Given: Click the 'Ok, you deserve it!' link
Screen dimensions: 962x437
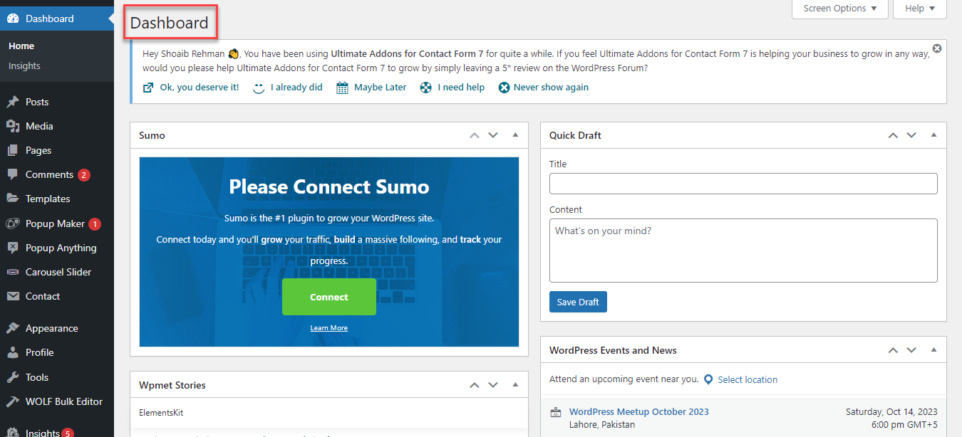Looking at the screenshot, I should coord(200,88).
